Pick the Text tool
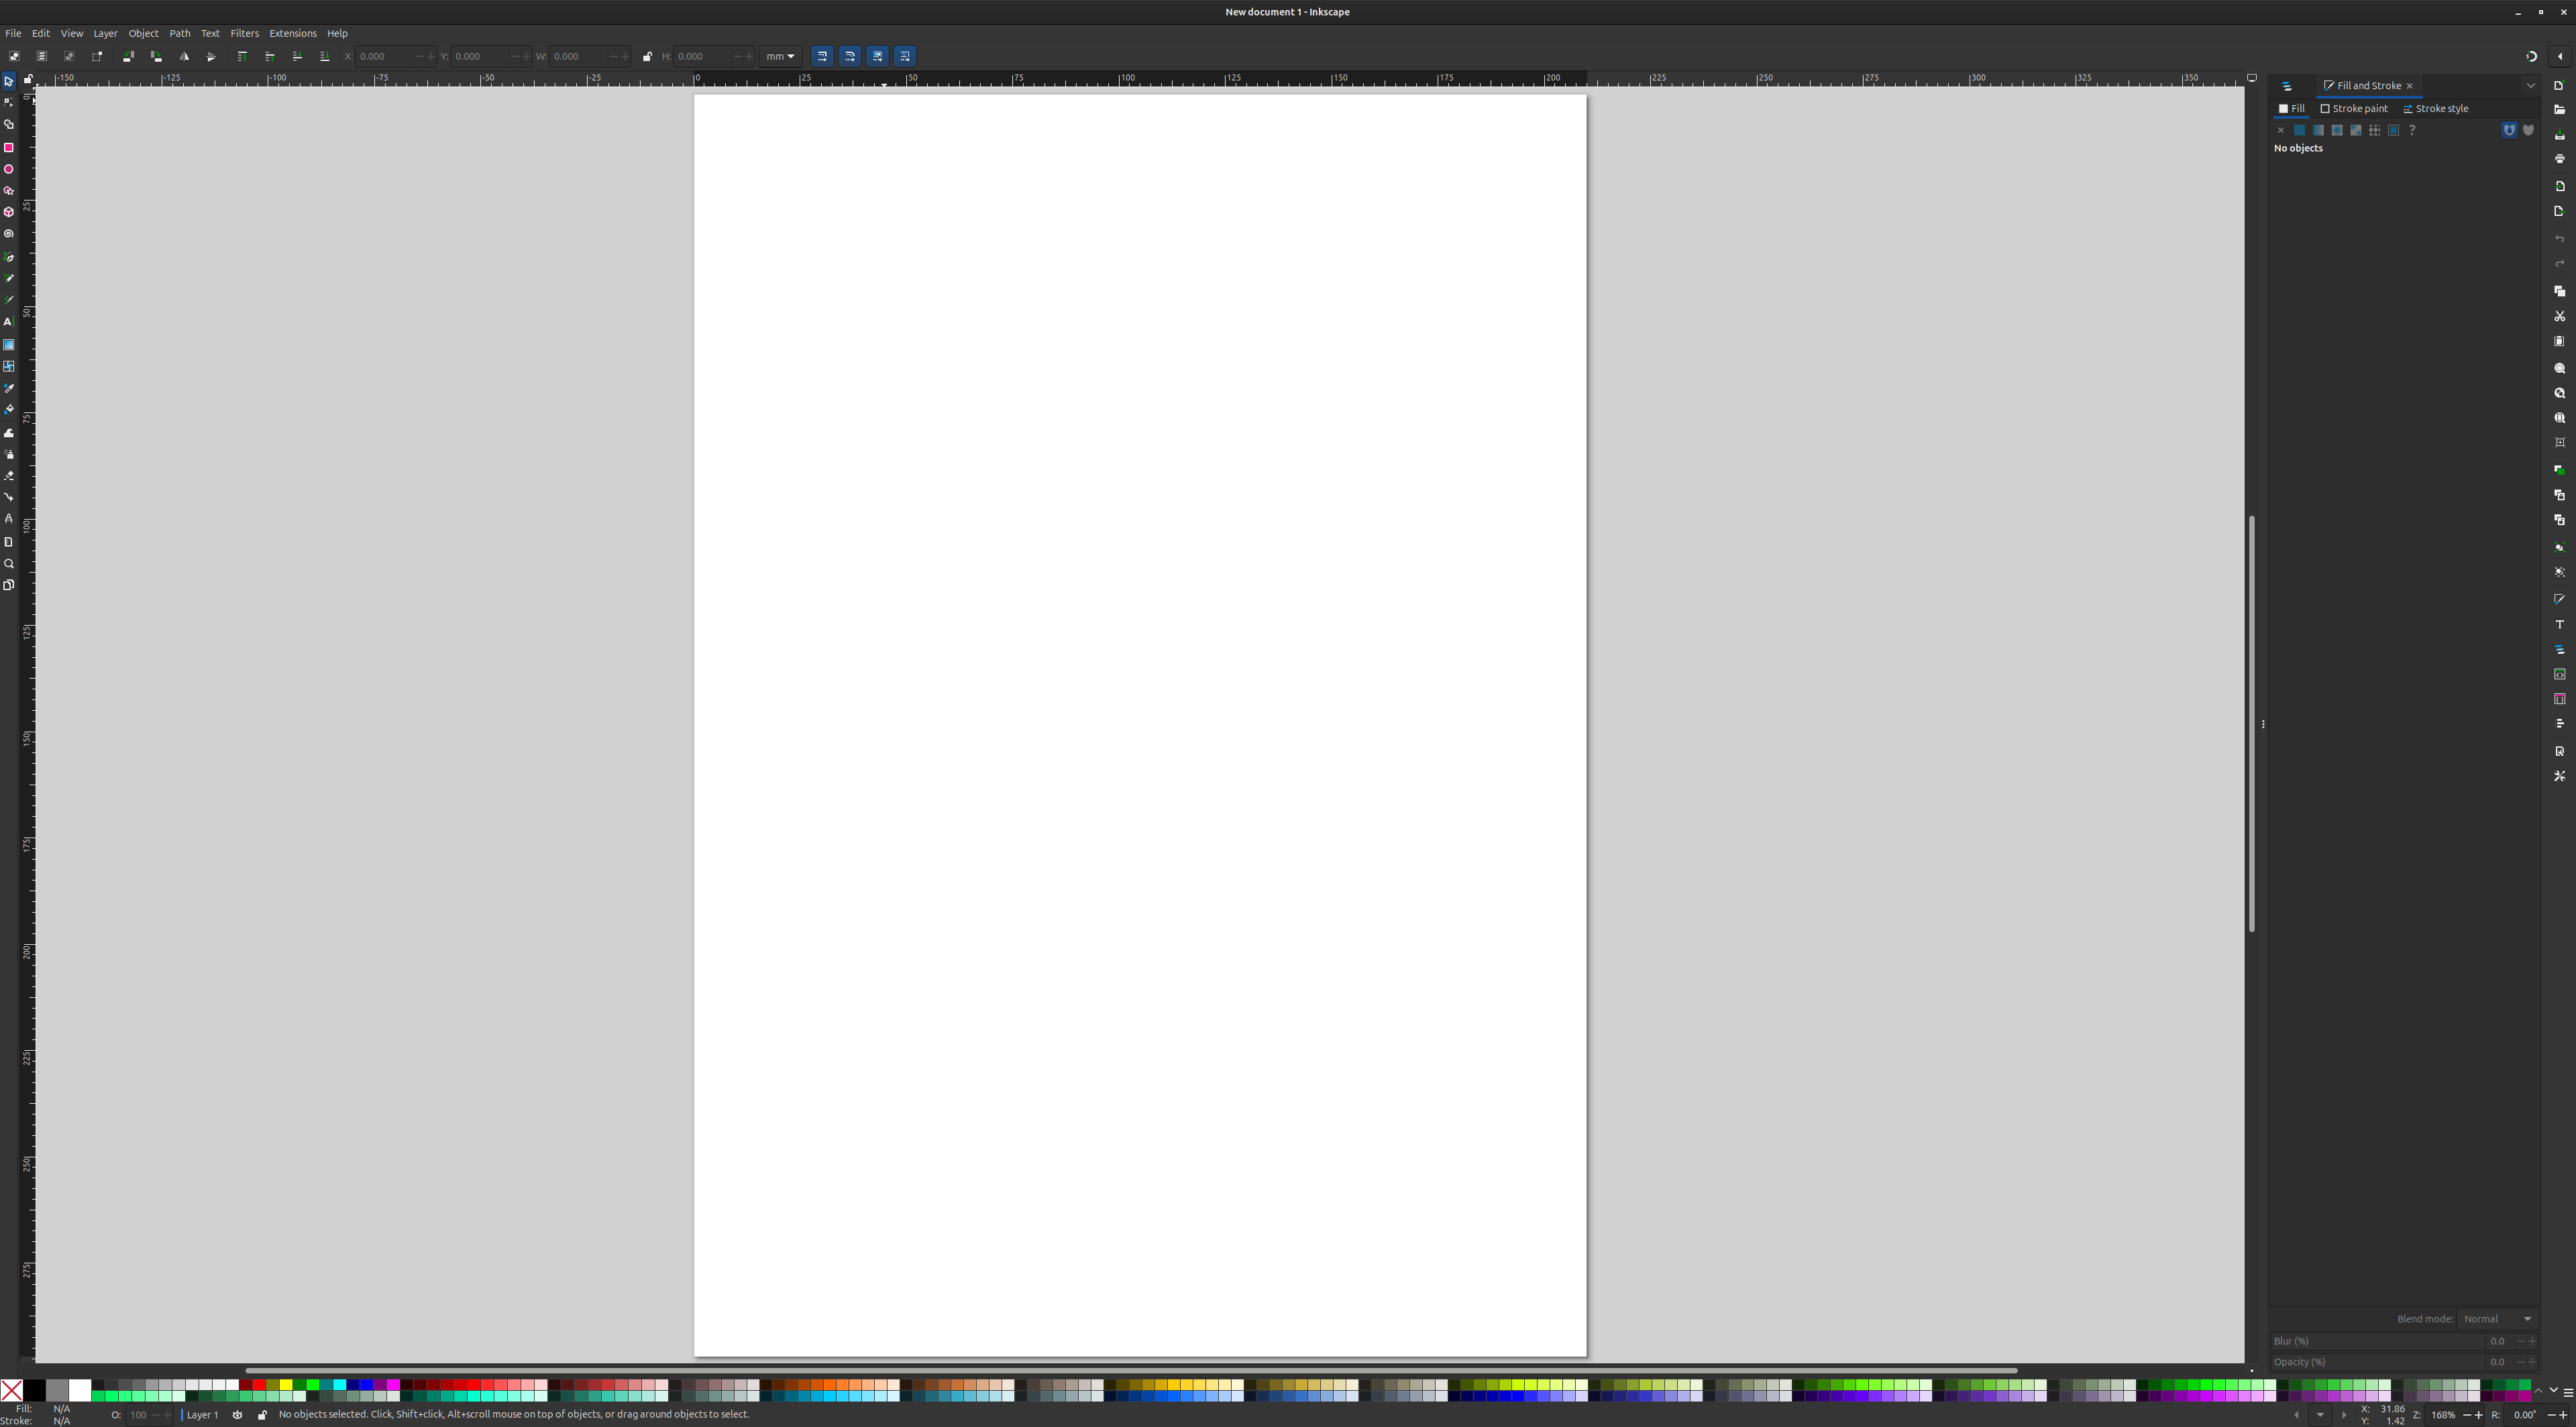 click(9, 322)
